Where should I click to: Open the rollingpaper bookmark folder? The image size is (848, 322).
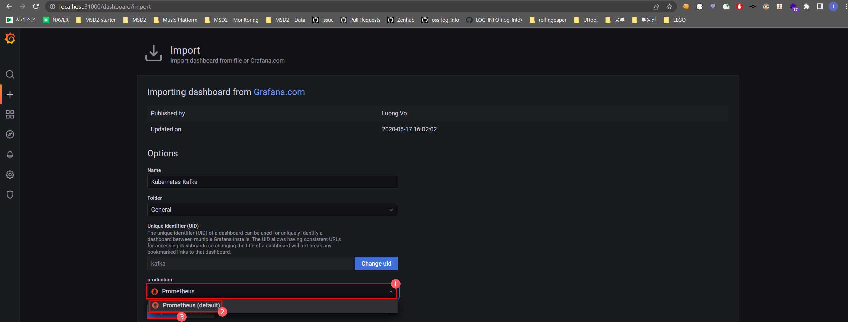pos(548,20)
